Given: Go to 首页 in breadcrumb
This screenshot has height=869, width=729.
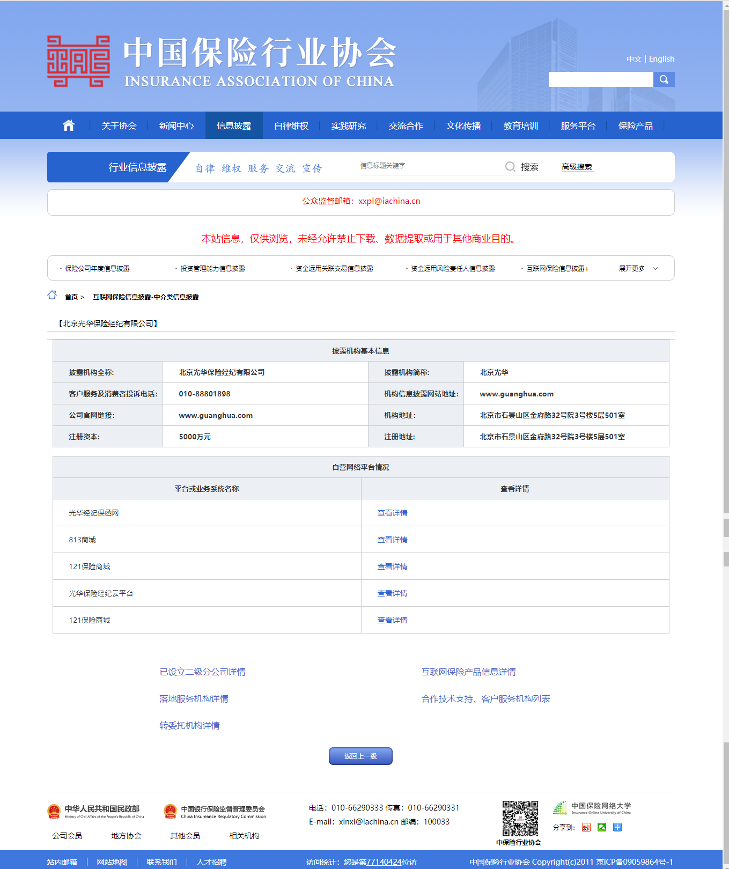Looking at the screenshot, I should [x=71, y=297].
